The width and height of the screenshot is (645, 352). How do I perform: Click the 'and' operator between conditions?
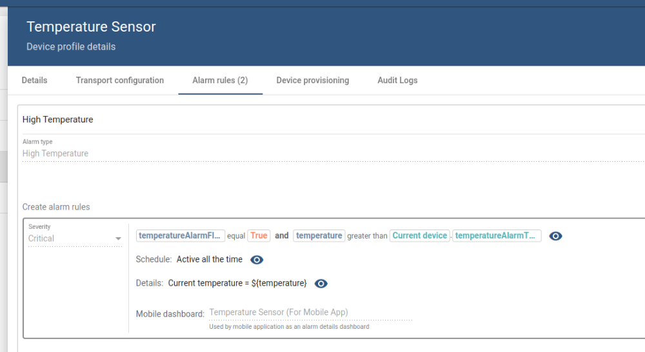[282, 236]
